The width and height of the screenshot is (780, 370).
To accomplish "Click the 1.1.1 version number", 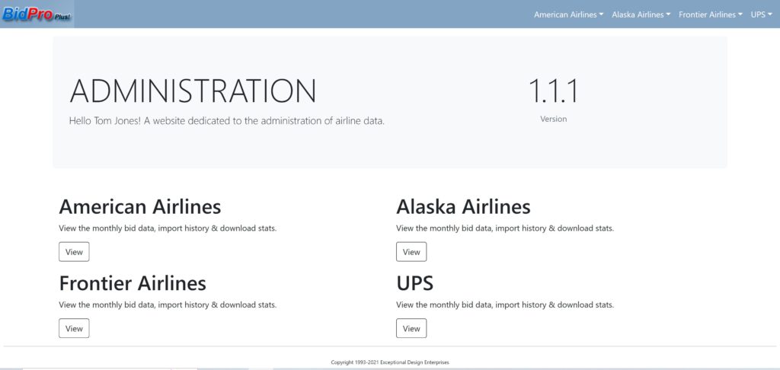I will click(x=553, y=91).
